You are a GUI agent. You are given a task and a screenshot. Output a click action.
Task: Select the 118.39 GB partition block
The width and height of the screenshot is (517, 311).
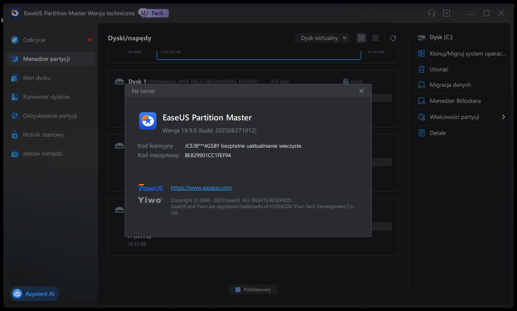(x=259, y=55)
